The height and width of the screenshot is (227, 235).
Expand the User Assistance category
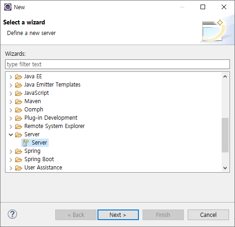pos(11,168)
